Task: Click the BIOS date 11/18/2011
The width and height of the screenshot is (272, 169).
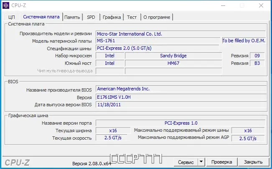Action: pos(181,105)
